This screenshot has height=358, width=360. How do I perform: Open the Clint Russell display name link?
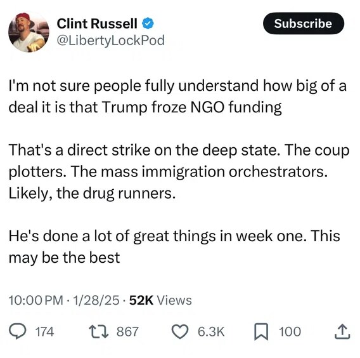coord(97,23)
